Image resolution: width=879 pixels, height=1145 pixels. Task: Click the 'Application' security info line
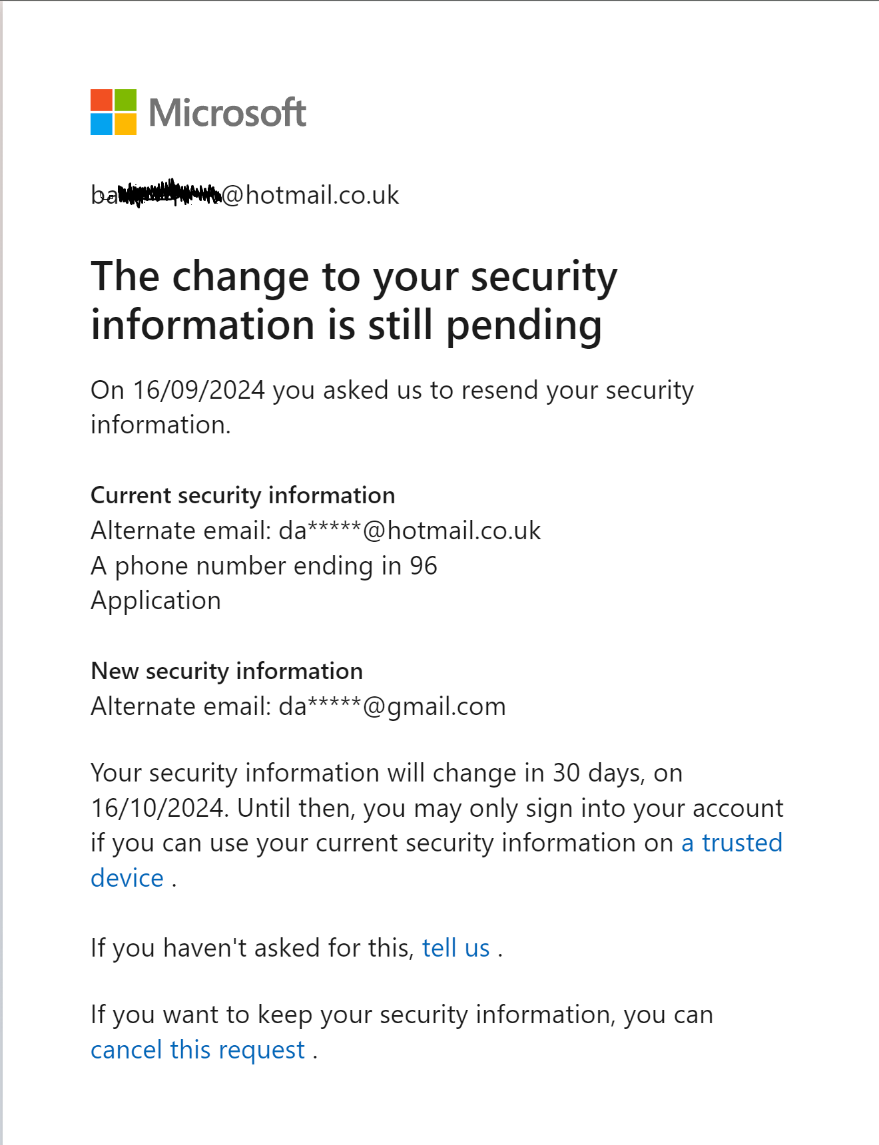tap(155, 600)
